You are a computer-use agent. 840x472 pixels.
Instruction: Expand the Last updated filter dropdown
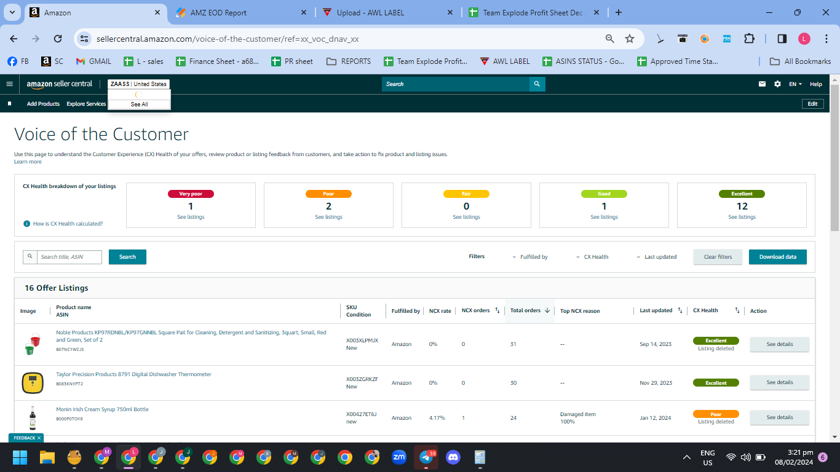(657, 257)
